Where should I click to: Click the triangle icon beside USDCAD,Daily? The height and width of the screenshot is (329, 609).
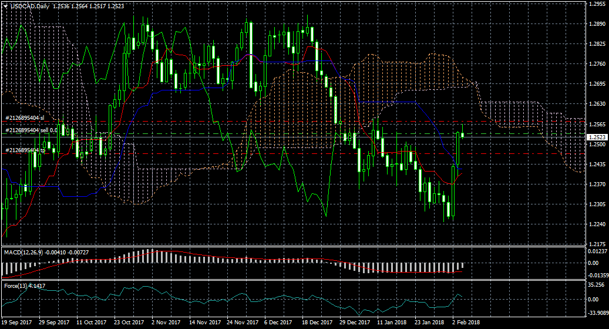(x=5, y=6)
